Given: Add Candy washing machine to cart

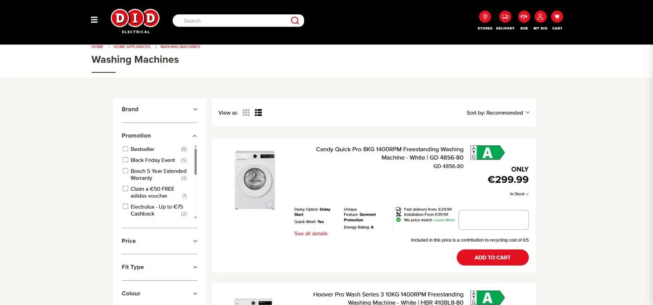Looking at the screenshot, I should click(x=492, y=258).
